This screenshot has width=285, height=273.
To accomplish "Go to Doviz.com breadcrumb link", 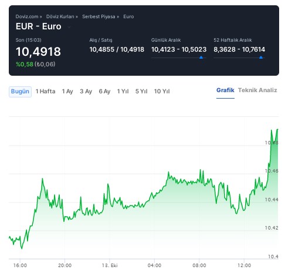I will point(27,16).
